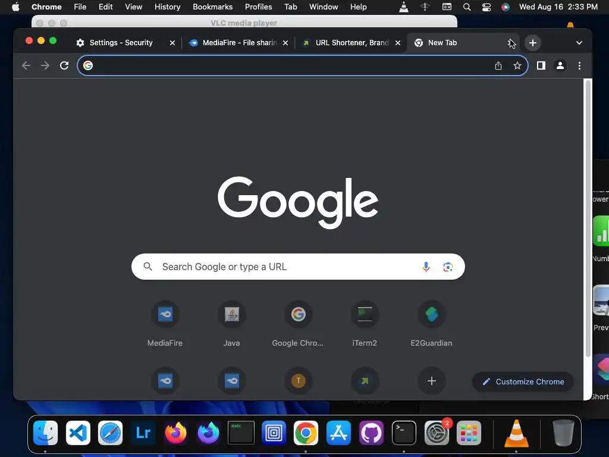Launch Safari from the dock
Screen dimensions: 609x457
pos(110,433)
